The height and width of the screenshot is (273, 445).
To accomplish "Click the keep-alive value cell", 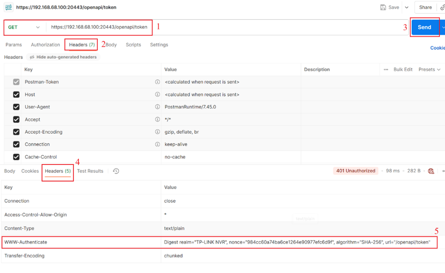I will [x=176, y=144].
